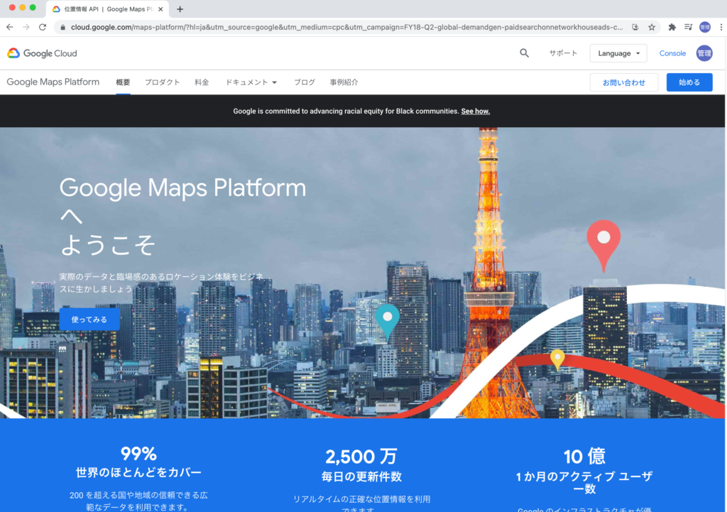Screen dimensions: 727x512
Task: Click the macOS green fullscreen button
Action: click(33, 7)
